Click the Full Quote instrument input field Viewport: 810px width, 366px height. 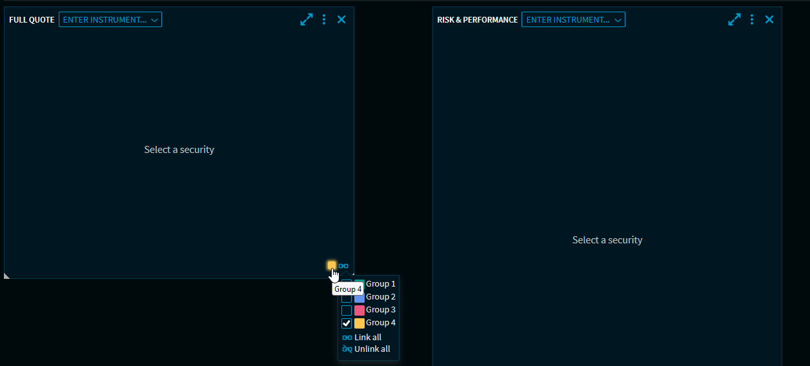tap(105, 20)
